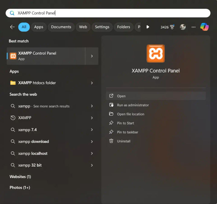Choose Open in the preview pane

(156, 96)
